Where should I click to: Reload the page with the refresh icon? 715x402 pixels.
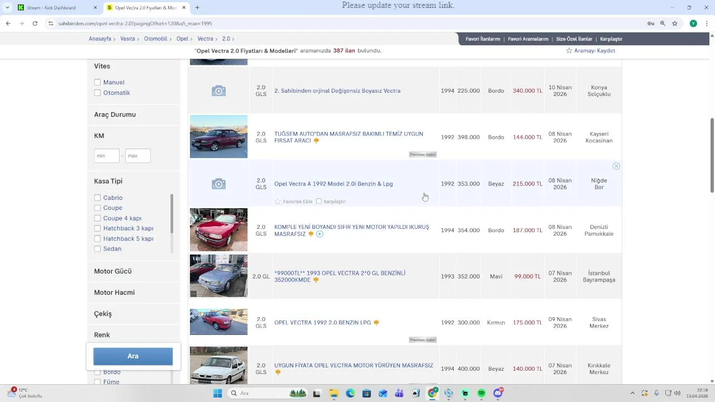click(35, 23)
